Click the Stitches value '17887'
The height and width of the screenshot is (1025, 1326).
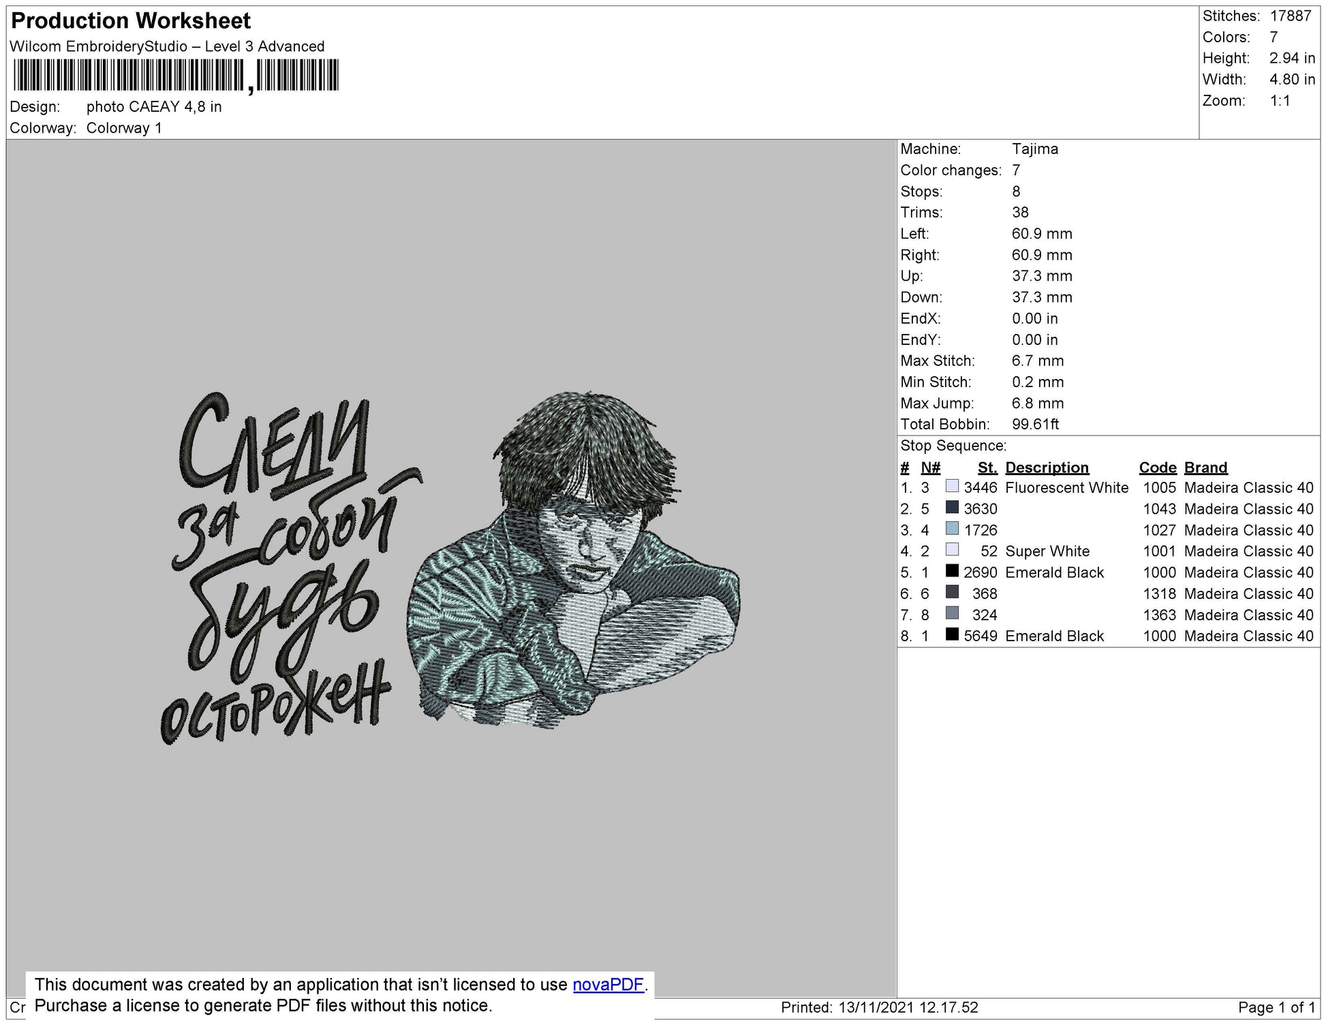click(x=1291, y=16)
